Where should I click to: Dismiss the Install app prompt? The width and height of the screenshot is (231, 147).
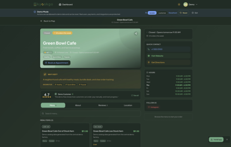pos(227,140)
